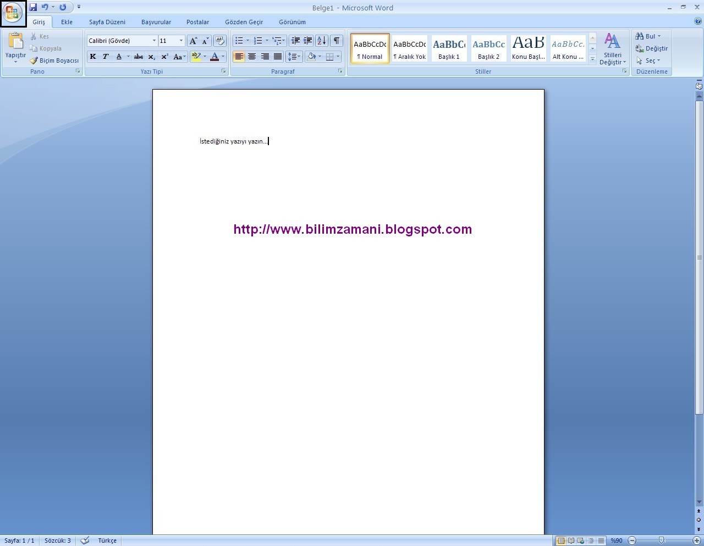Open the Paragraf dialog launcher

click(x=340, y=71)
